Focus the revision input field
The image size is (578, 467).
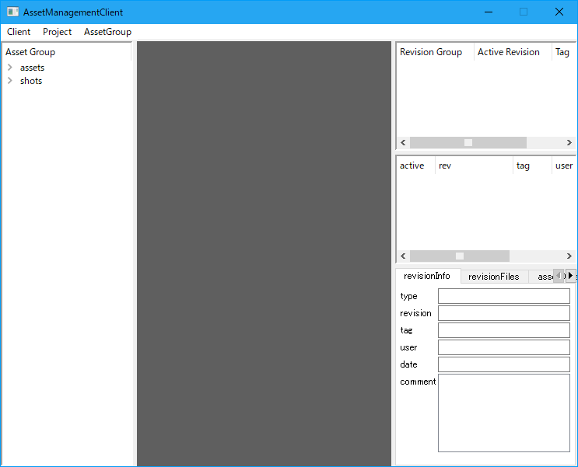[x=504, y=313]
